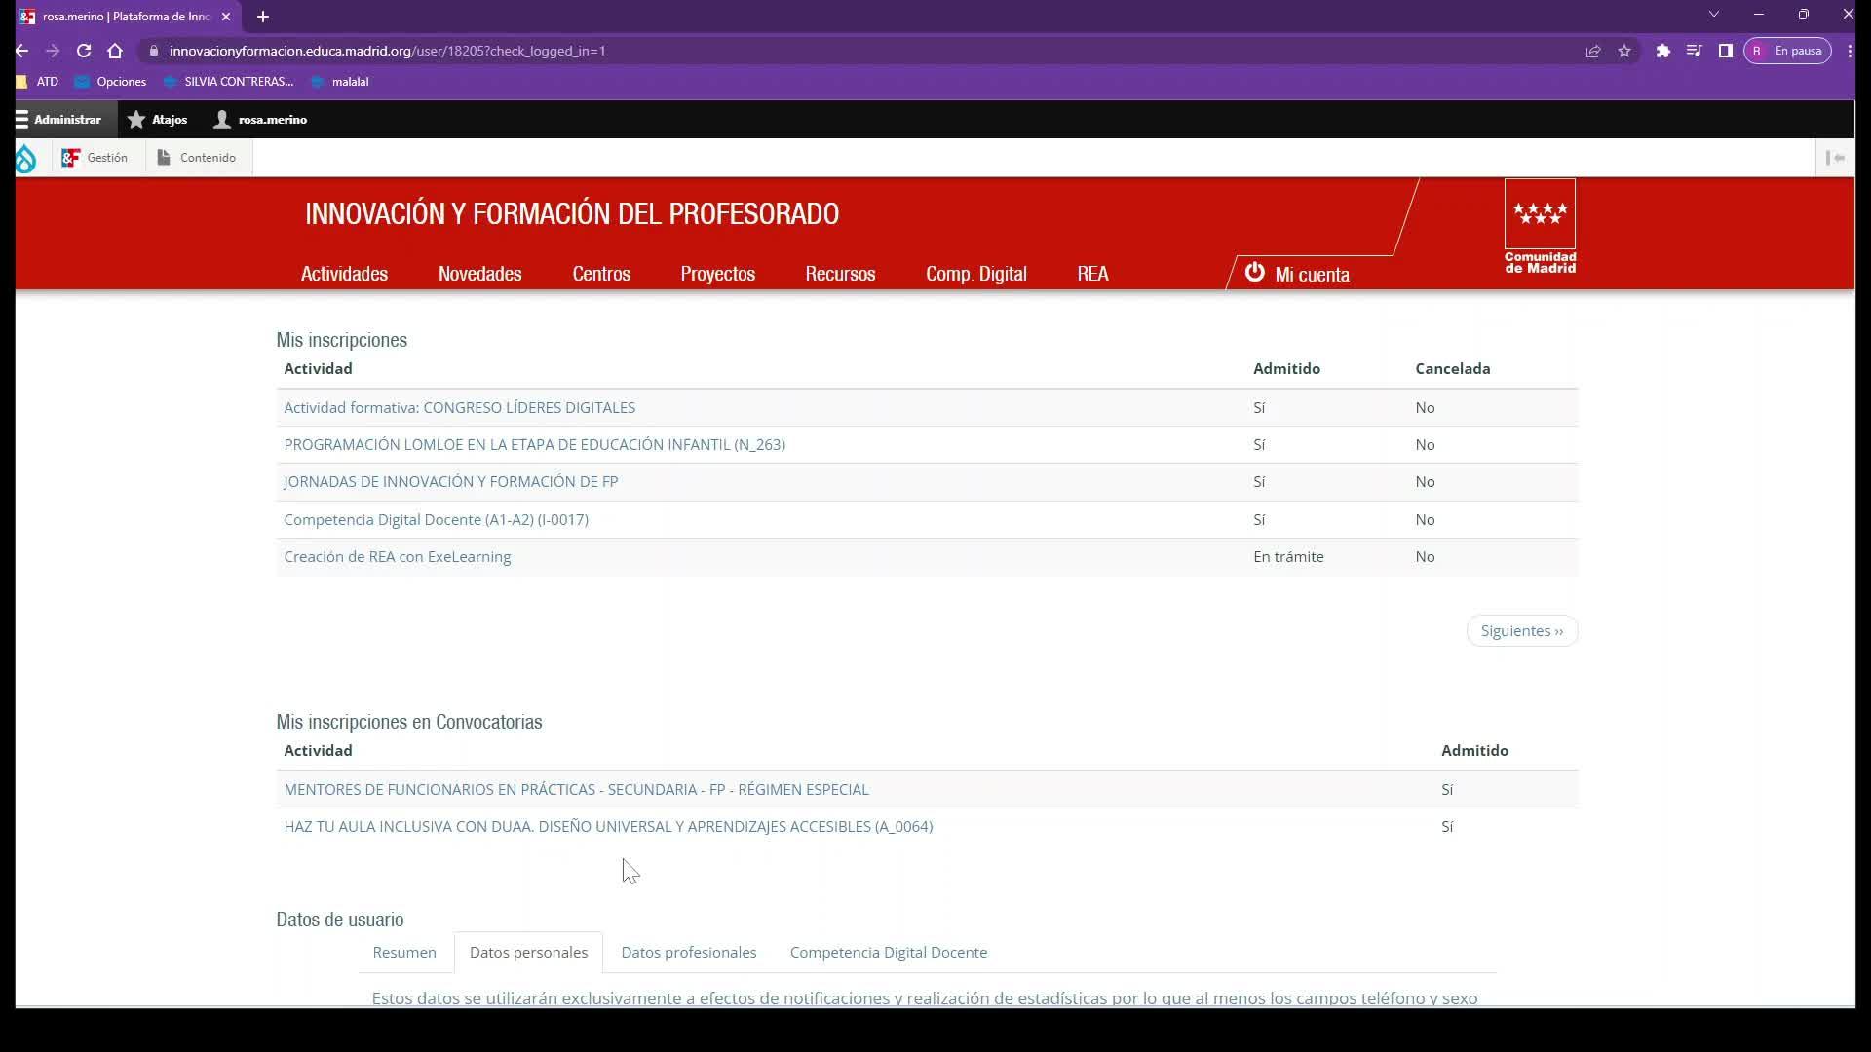
Task: Open the browser extensions puzzle icon
Action: (x=1663, y=51)
